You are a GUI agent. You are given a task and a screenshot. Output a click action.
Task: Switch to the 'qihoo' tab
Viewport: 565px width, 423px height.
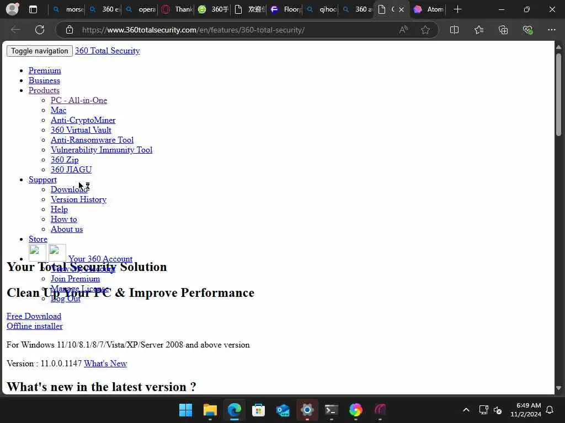pyautogui.click(x=322, y=9)
